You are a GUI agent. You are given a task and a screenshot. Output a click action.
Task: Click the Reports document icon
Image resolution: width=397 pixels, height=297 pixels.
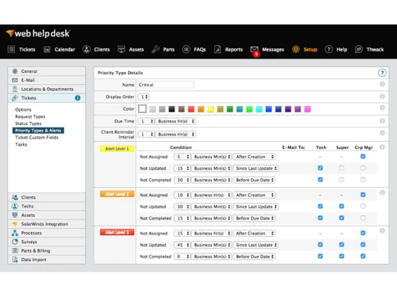(x=218, y=49)
